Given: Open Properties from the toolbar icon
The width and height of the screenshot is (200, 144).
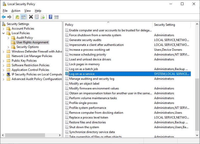Looking at the screenshot, I should click(37, 17).
